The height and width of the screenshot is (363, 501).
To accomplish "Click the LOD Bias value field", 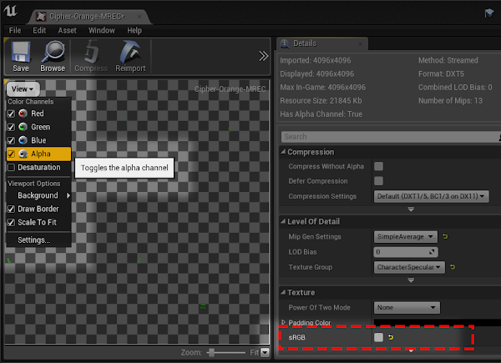I will click(x=406, y=252).
